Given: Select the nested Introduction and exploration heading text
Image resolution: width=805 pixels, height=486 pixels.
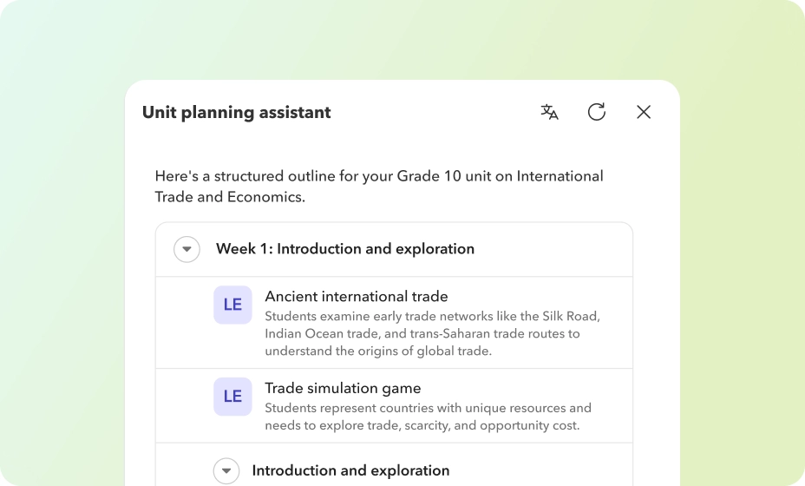Looking at the screenshot, I should click(x=350, y=470).
